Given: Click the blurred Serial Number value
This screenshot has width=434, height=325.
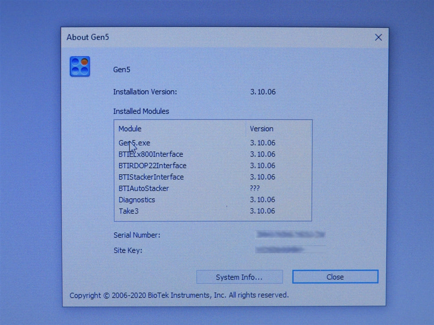Looking at the screenshot, I should click(290, 234).
